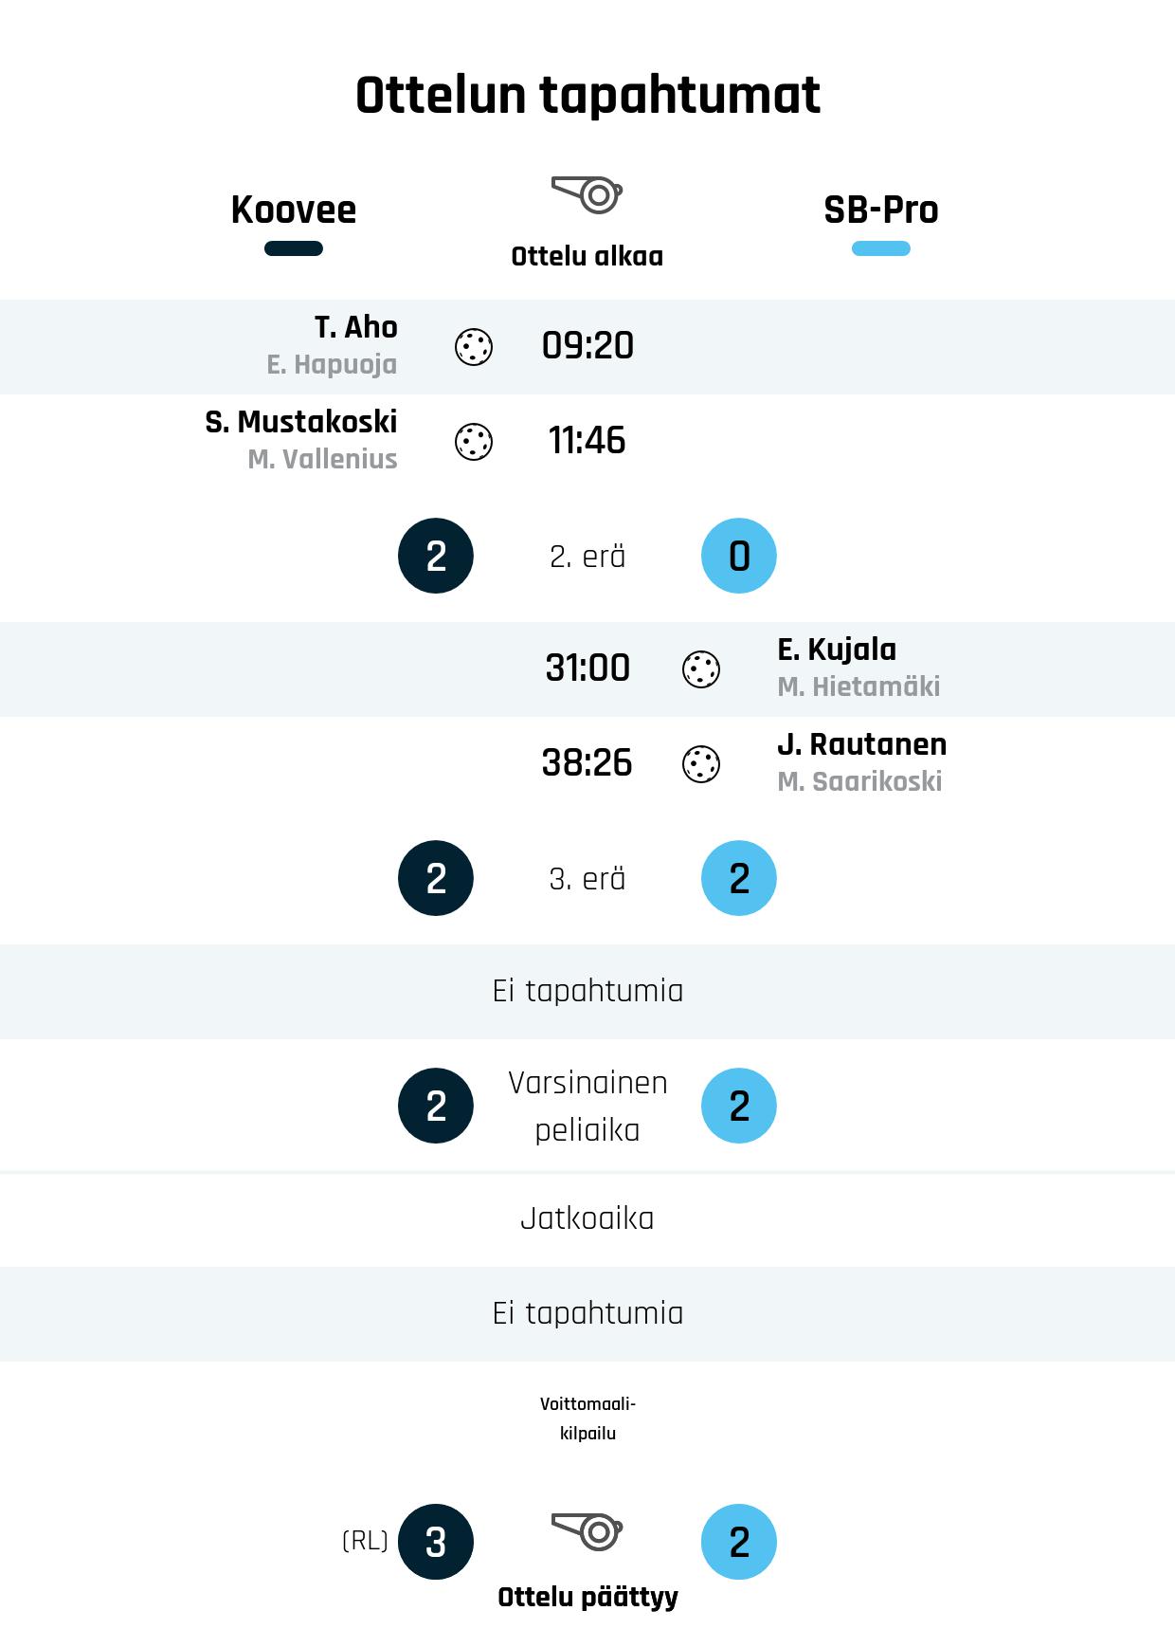1175x1629 pixels.
Task: Click the Jatkoaika section heading
Action: pos(587,1218)
